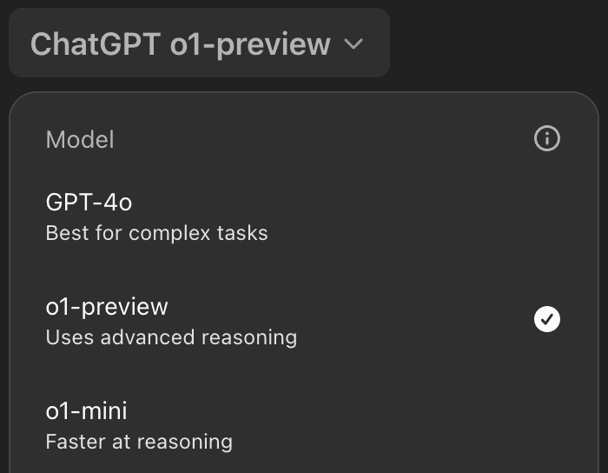This screenshot has height=473, width=608.
Task: Click the 'Best for complex tasks' description
Action: click(156, 233)
